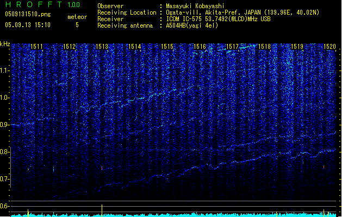Click the 0.7 kHz frequency label
The image size is (342, 217).
5,179
